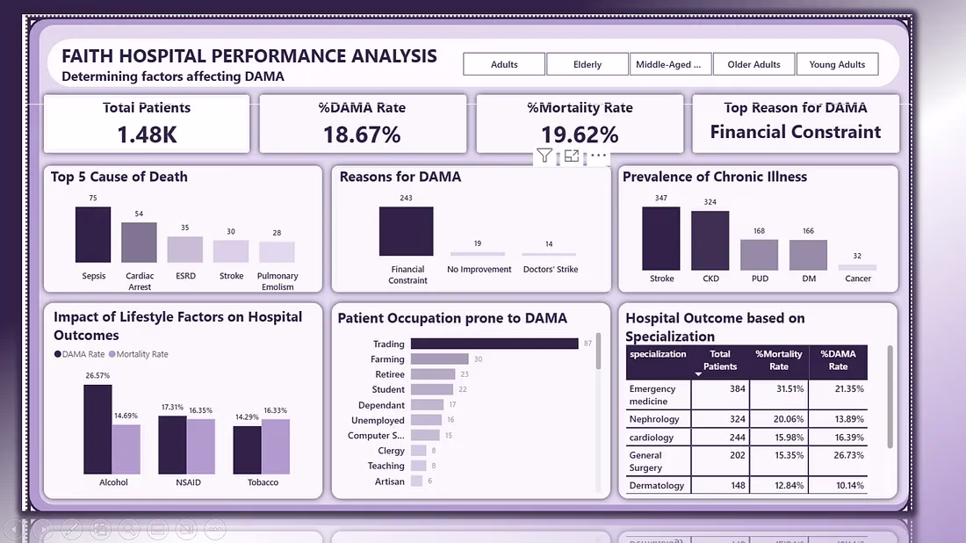
Task: Select the Tobacco Mortality Rate bar 16.33%
Action: click(x=276, y=447)
